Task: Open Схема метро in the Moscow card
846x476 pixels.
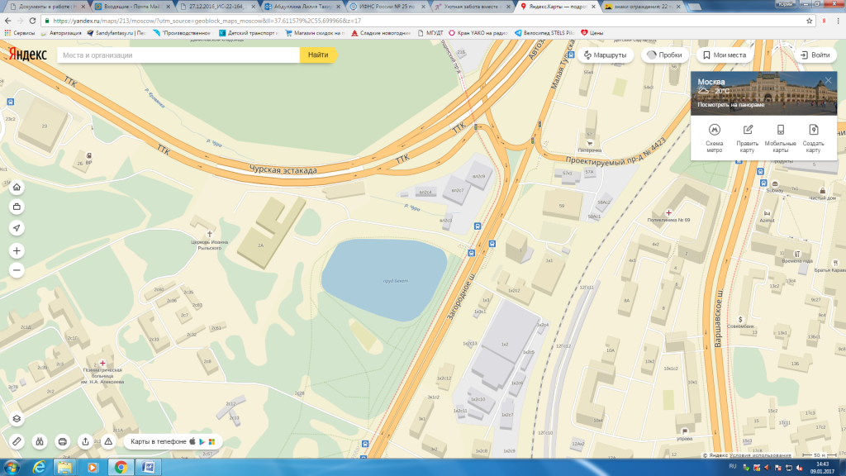Action: [x=715, y=138]
